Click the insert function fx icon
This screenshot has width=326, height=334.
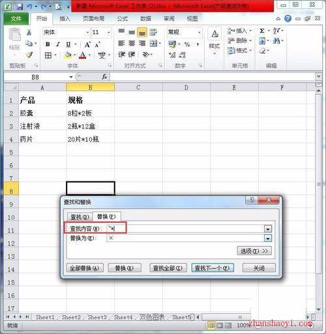(x=104, y=77)
